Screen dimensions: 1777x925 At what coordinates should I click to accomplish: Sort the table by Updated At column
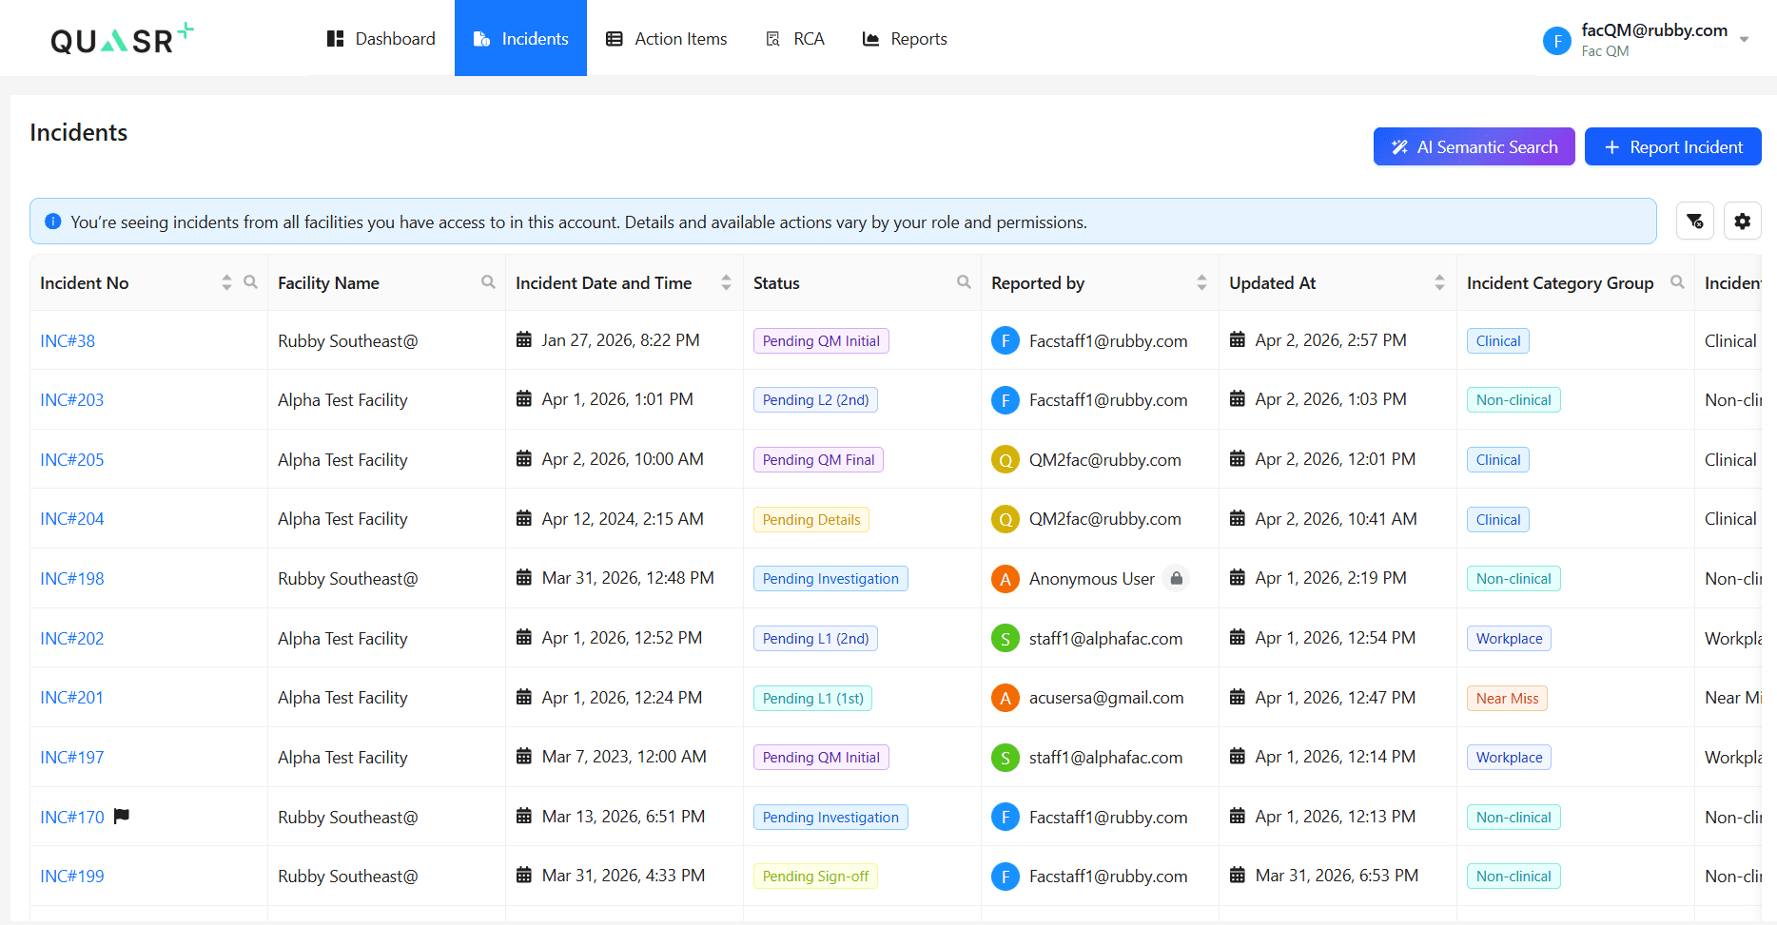click(x=1437, y=281)
